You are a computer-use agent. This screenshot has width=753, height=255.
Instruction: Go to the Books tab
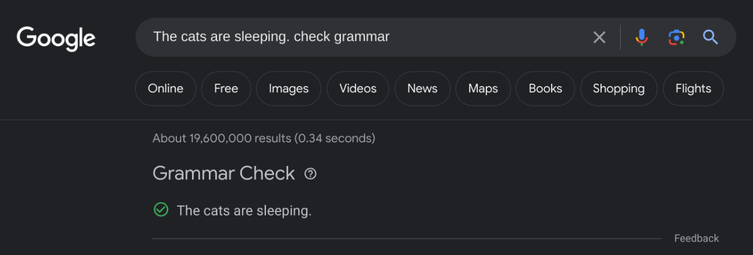[x=545, y=89]
